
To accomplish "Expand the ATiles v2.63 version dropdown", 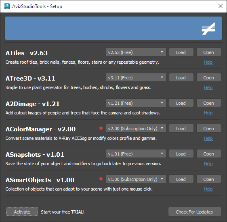I will coord(136,52).
